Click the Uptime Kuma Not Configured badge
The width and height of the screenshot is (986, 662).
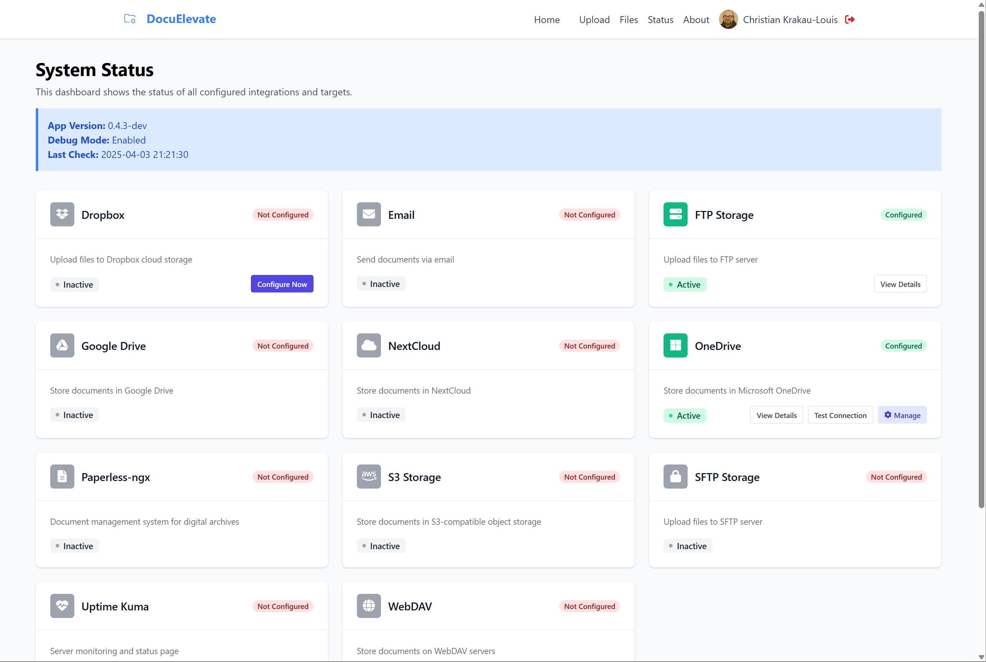pyautogui.click(x=283, y=606)
